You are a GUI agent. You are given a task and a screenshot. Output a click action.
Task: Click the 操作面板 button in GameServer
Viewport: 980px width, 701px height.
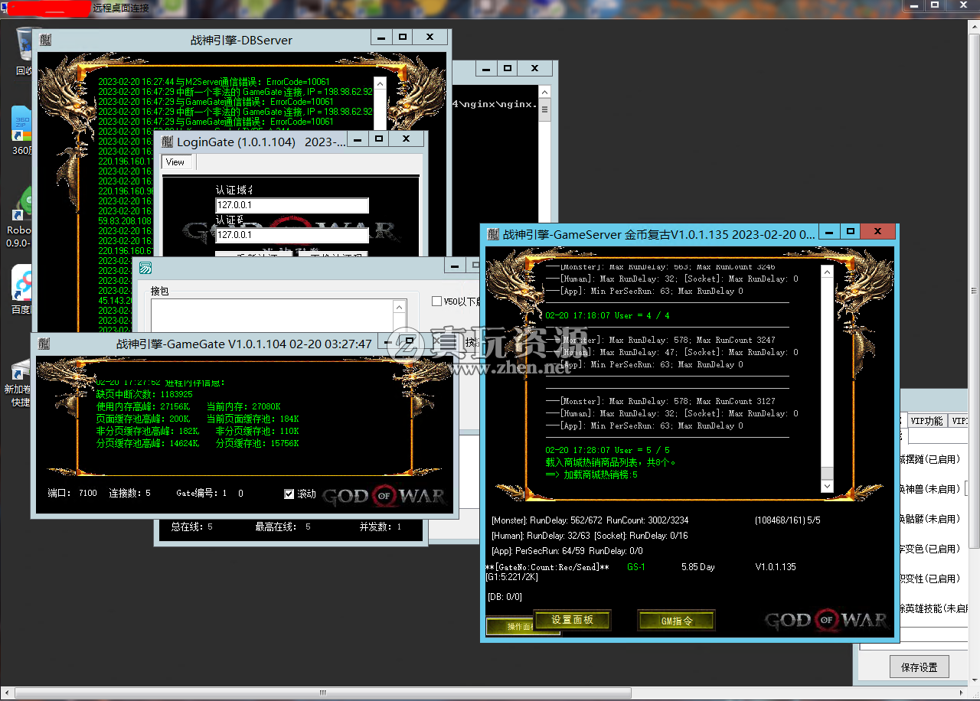point(511,627)
